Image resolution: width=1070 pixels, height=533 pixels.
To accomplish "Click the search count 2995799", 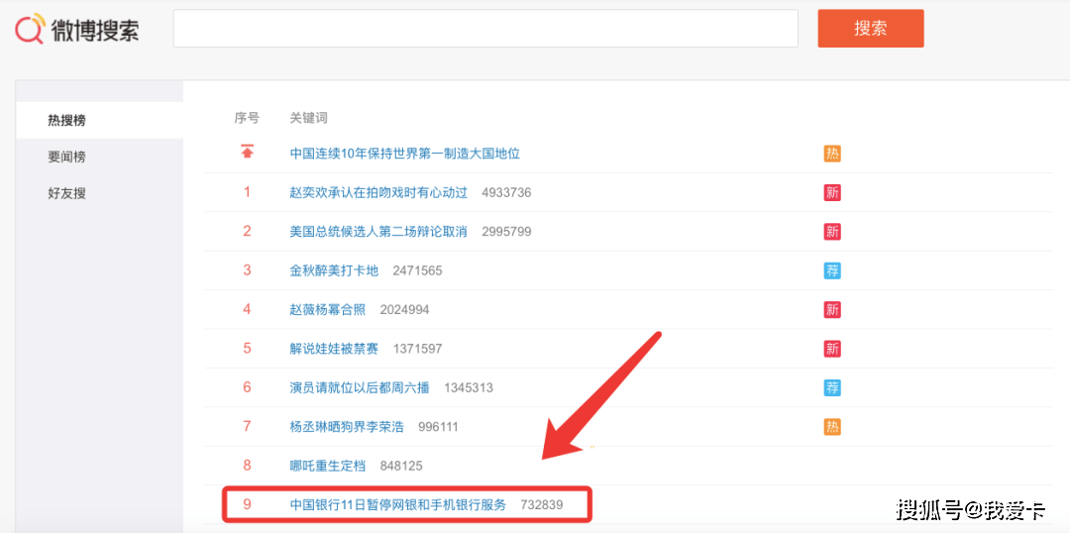I will pyautogui.click(x=506, y=232).
